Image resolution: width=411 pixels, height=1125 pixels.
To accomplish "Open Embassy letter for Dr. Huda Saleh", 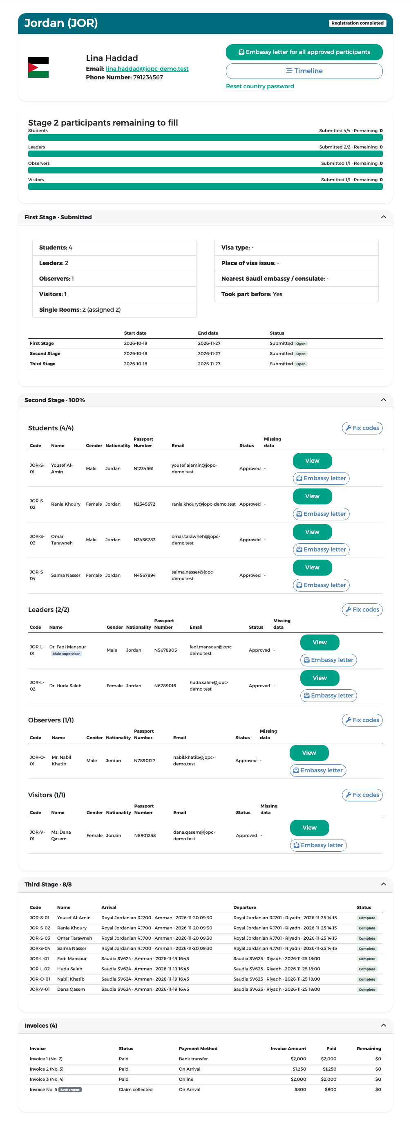I will [x=328, y=696].
